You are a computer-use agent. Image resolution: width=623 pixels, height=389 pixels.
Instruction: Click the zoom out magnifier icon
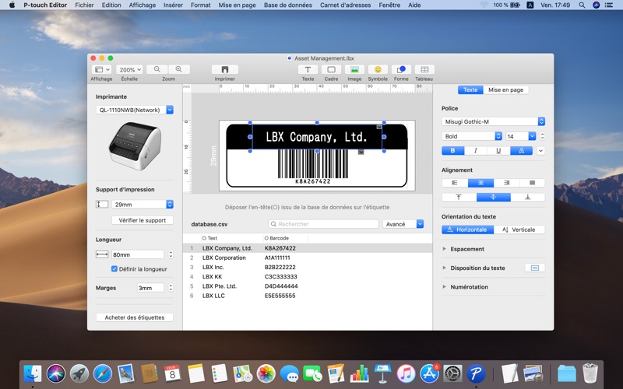157,69
